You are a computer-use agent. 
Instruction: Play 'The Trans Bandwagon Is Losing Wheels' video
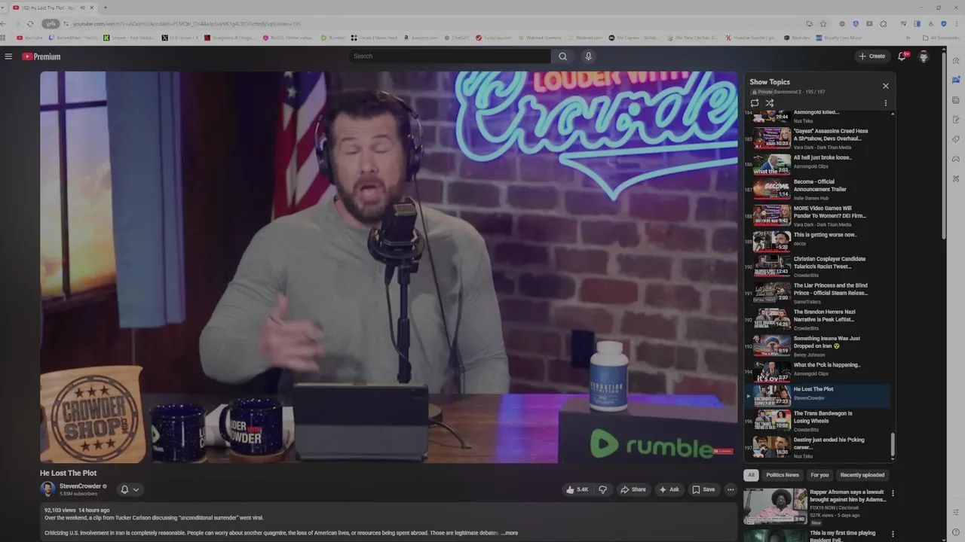click(818, 421)
